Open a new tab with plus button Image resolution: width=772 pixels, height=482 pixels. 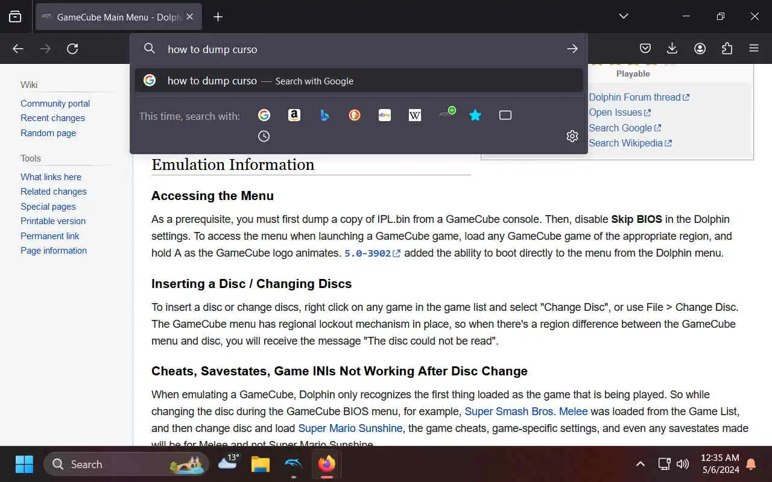218,17
